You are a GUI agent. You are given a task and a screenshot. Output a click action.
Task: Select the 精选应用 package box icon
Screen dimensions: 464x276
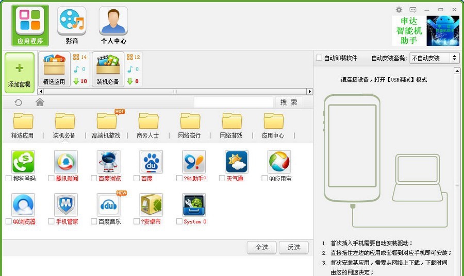coord(54,69)
